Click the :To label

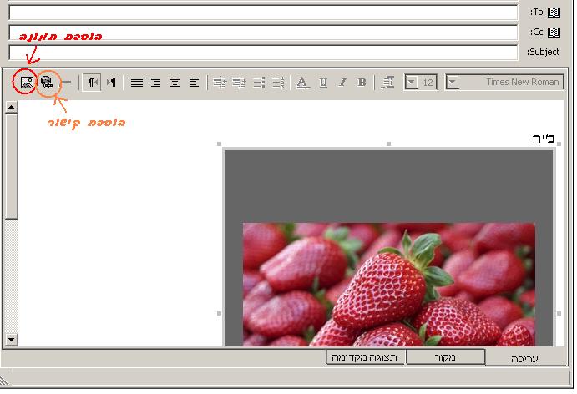[537, 13]
